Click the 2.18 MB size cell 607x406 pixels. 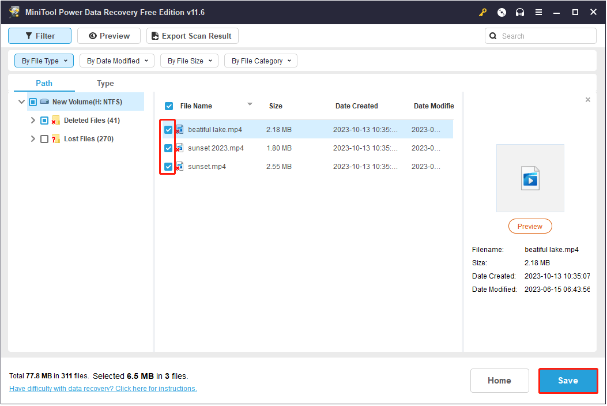pos(279,130)
